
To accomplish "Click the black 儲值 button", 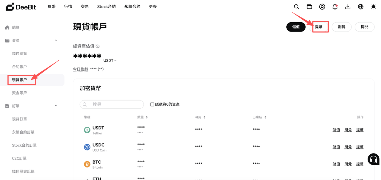I will 296,27.
